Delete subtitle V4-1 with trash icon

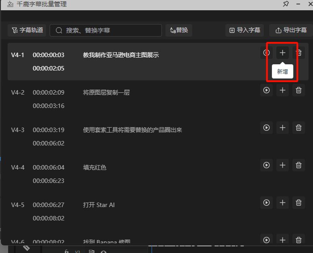tap(299, 53)
